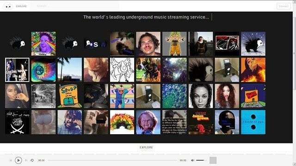Open the fiery orange figure thumbnail
296x166 pixels.
253,70
